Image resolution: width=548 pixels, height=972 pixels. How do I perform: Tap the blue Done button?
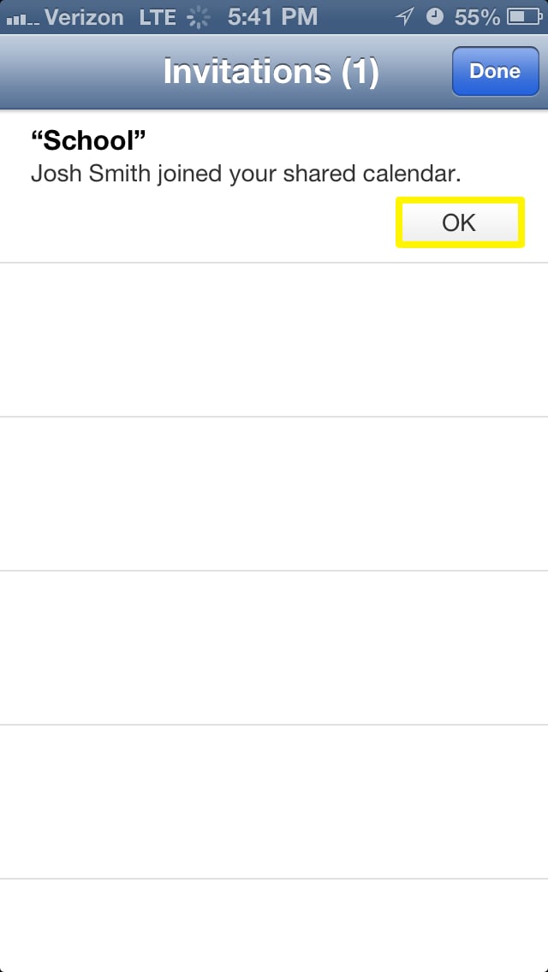tap(495, 71)
